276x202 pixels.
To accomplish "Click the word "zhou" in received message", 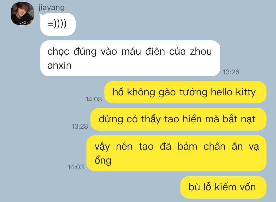I will [x=201, y=52].
